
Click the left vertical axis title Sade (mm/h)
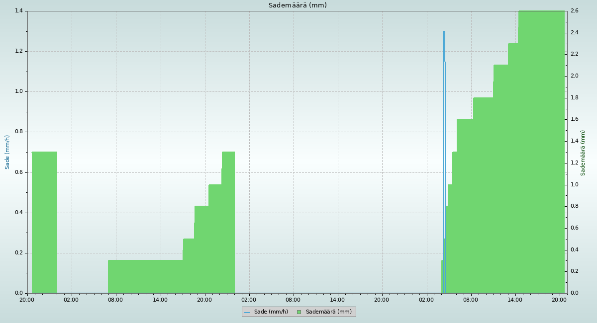click(x=7, y=152)
